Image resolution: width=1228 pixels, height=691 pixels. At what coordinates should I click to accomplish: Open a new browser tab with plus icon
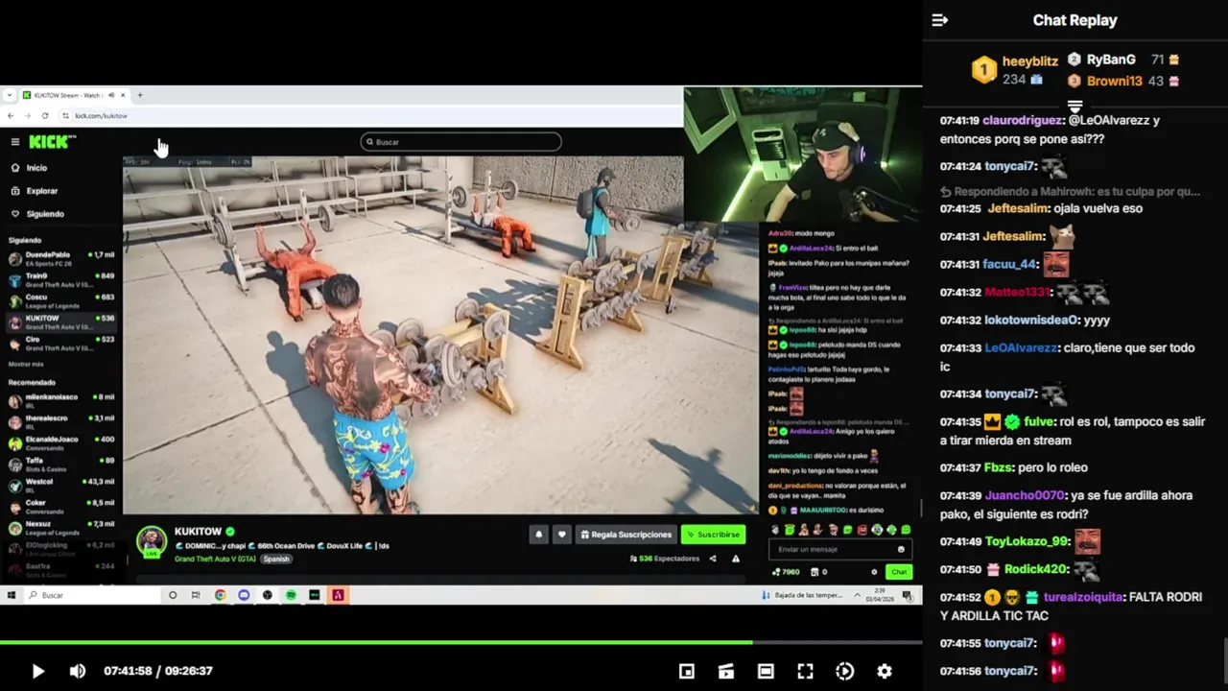(140, 95)
